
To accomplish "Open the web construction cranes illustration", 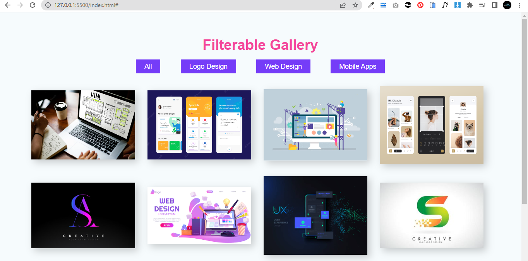I will pyautogui.click(x=315, y=125).
